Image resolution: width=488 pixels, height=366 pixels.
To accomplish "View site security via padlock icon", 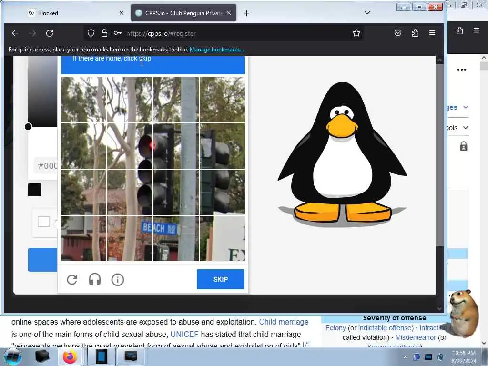I will [x=104, y=33].
